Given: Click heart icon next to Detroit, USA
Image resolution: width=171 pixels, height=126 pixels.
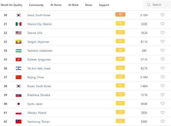Looking at the screenshot, I should (x=162, y=33).
